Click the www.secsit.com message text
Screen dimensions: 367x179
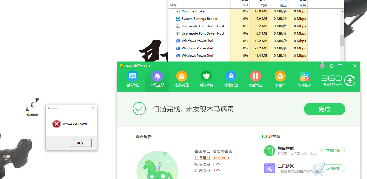pos(75,124)
